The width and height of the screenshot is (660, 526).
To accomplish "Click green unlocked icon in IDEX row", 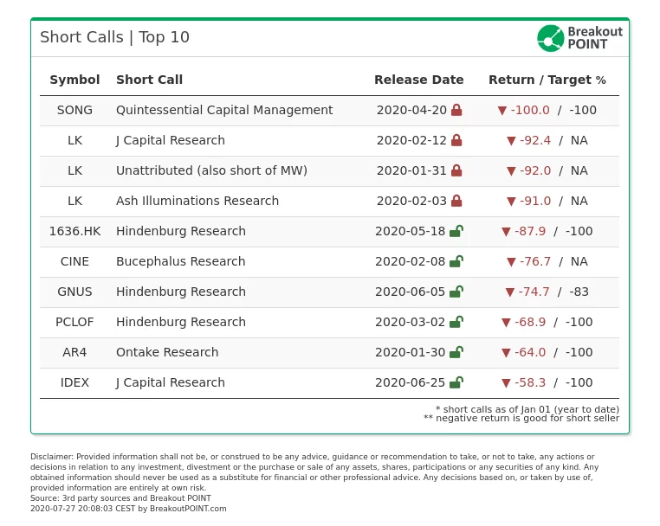I will coord(456,382).
